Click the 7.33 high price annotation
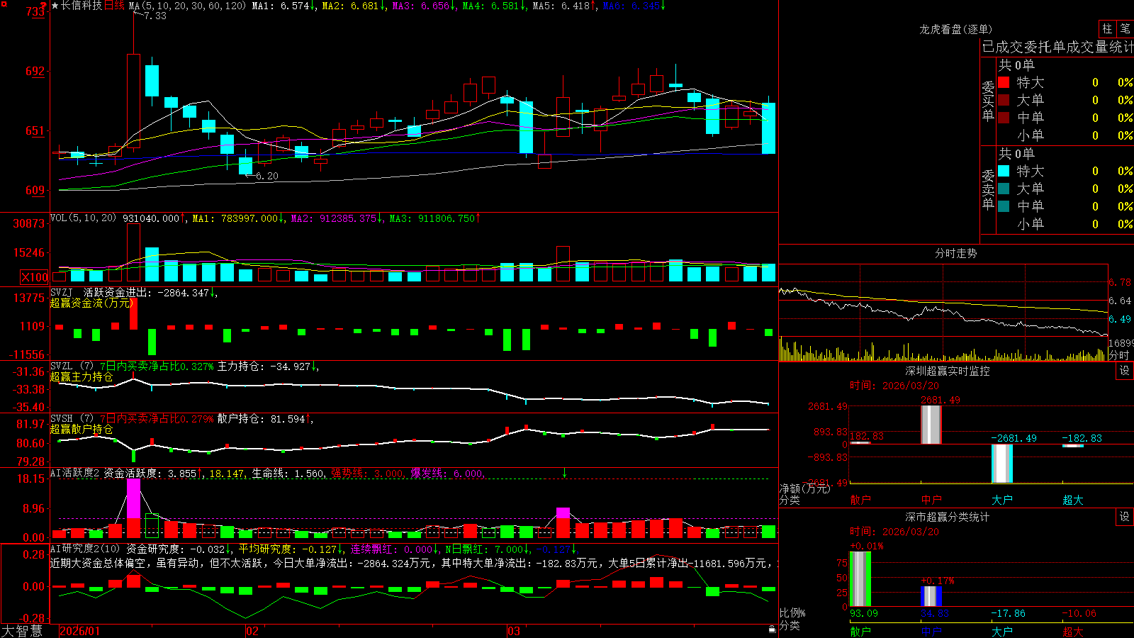 click(155, 16)
